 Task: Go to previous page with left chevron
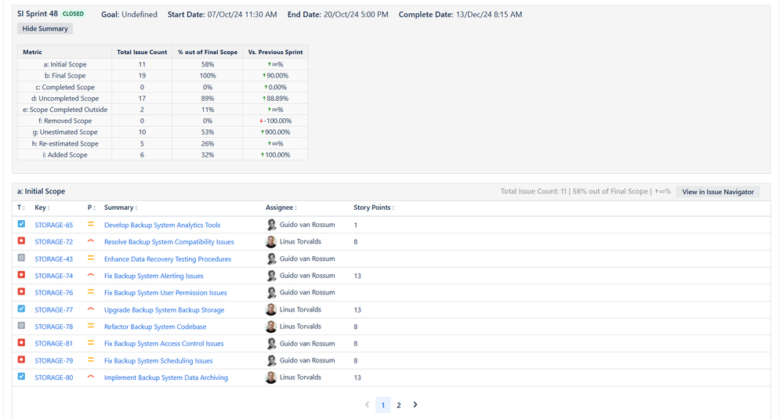point(367,405)
